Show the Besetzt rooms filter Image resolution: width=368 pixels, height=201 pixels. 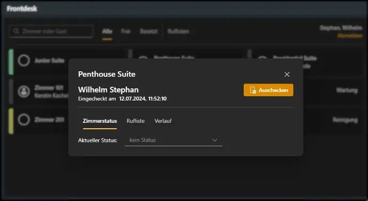[x=149, y=31]
